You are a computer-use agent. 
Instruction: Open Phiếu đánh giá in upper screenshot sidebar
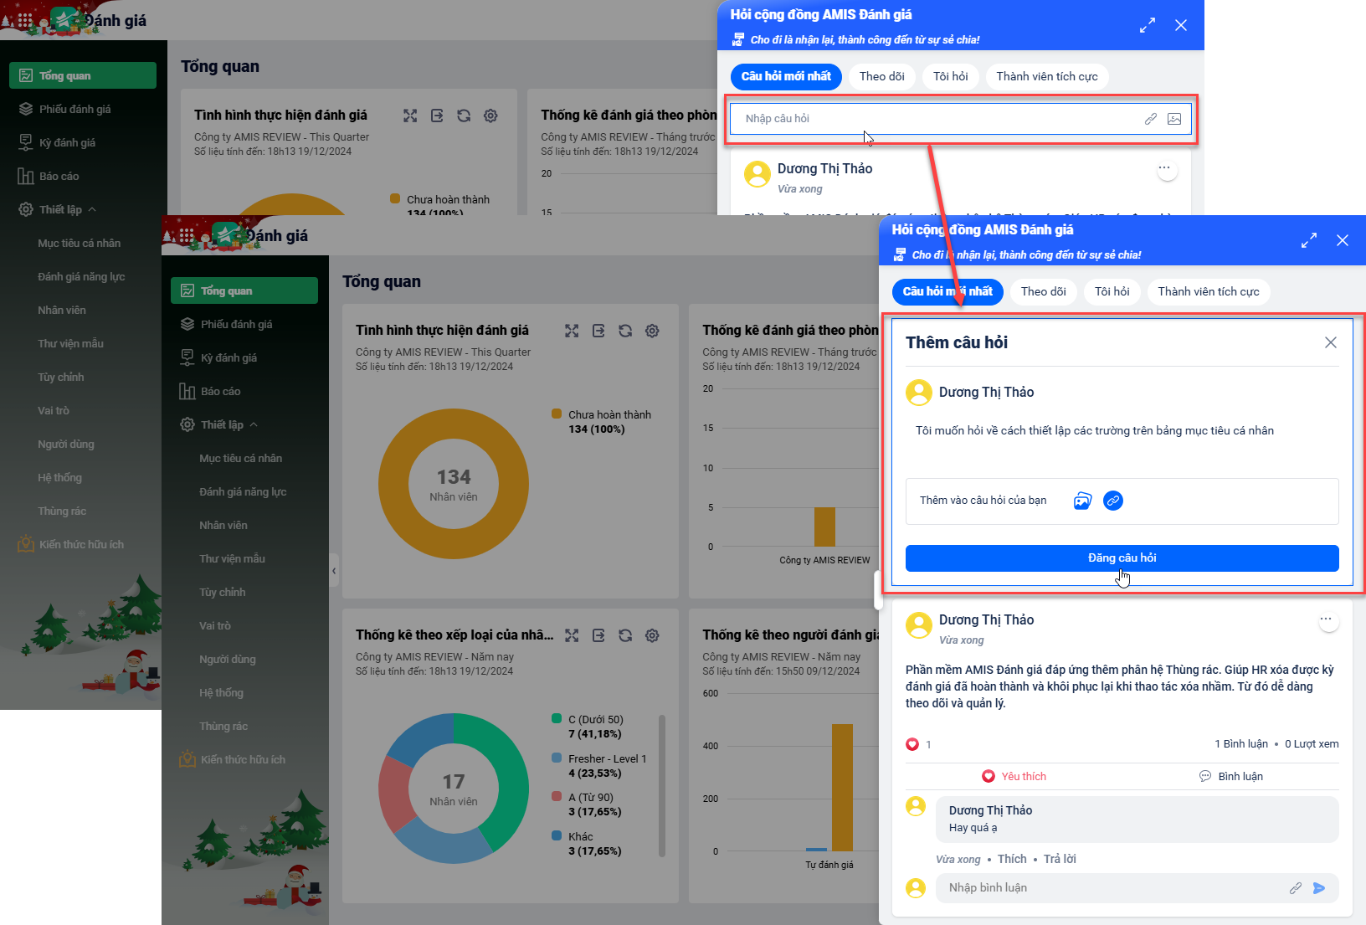click(x=83, y=109)
